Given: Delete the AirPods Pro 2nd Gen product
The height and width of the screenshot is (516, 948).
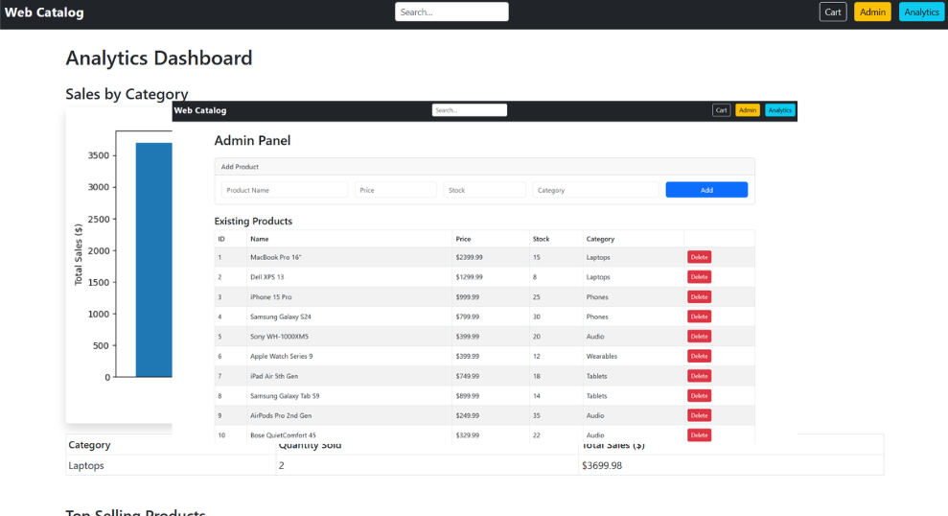Looking at the screenshot, I should [x=699, y=415].
